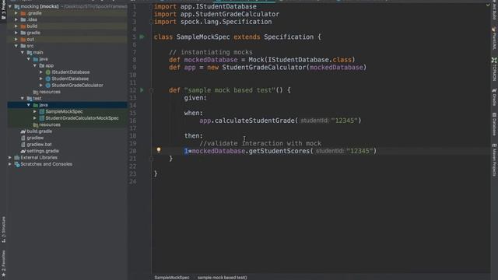Click the green inspection checkmark at editor top-right
The width and height of the screenshot is (498, 280).
(488, 5)
